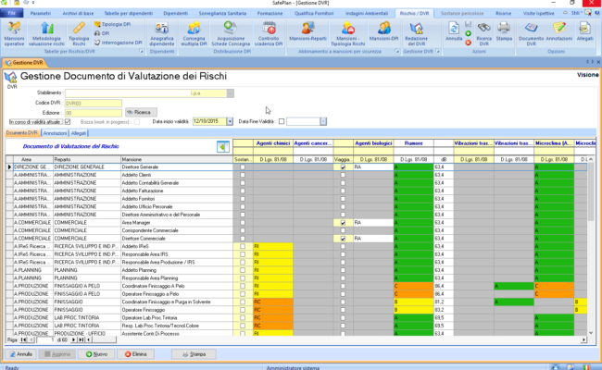This screenshot has height=370, width=602.
Task: Click ribbon Stampa printer icon
Action: [x=504, y=31]
